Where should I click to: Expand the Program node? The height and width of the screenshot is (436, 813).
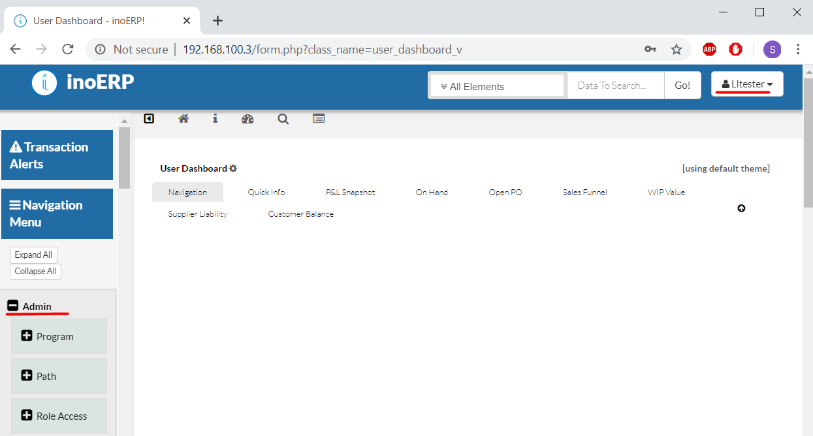[x=27, y=336]
